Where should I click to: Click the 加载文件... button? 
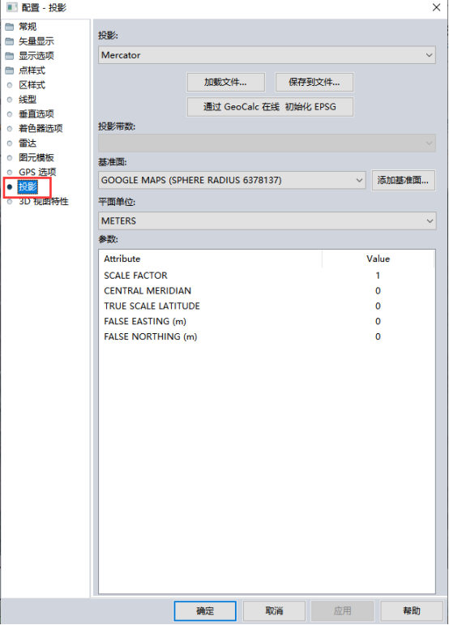point(226,82)
